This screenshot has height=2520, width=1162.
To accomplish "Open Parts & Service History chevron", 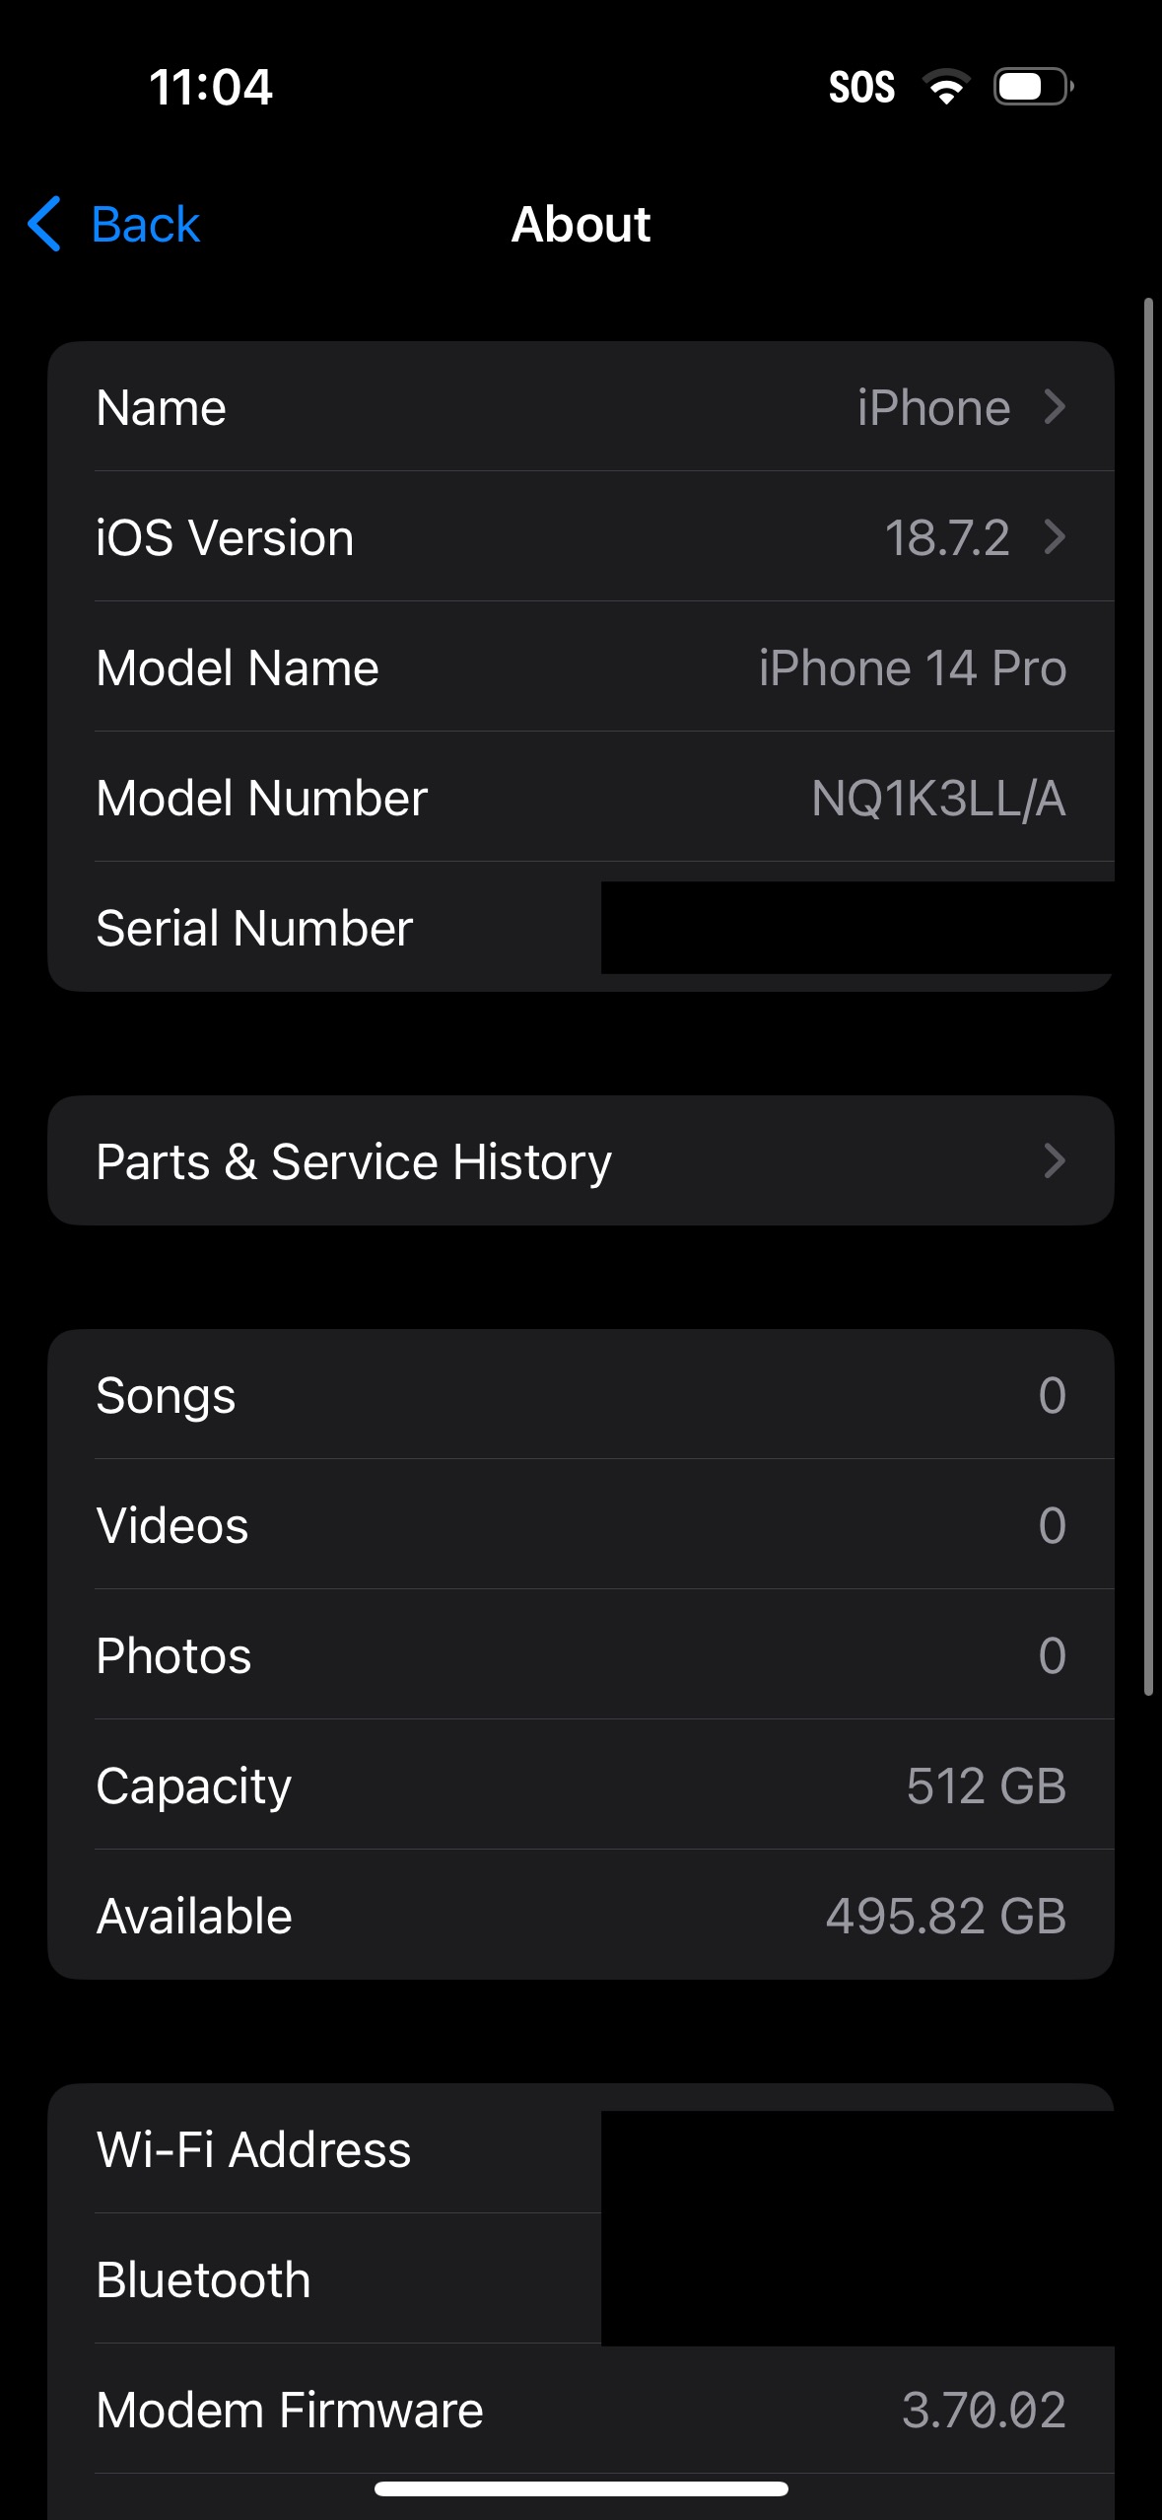I will (1055, 1160).
